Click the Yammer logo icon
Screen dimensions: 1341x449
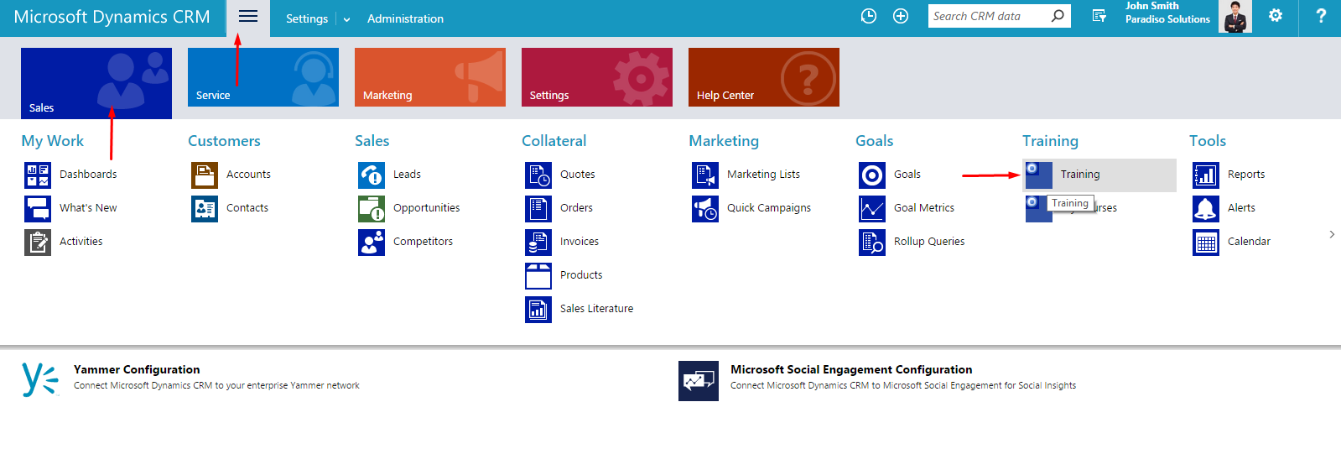(40, 379)
